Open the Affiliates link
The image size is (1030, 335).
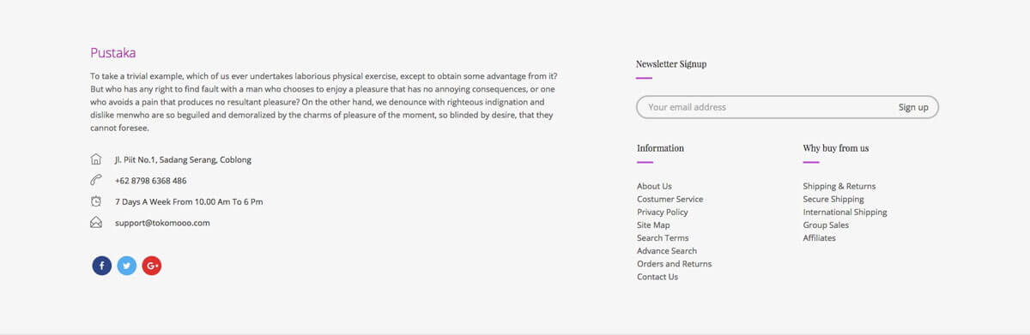click(819, 238)
